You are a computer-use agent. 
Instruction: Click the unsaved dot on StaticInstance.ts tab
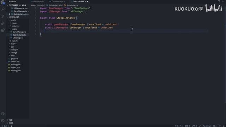point(88,1)
